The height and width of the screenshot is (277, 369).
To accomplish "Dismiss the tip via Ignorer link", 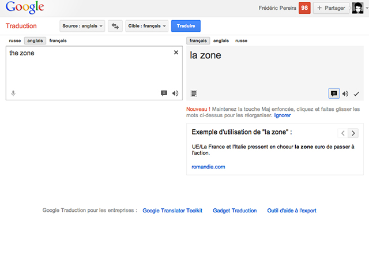I will 283,115.
